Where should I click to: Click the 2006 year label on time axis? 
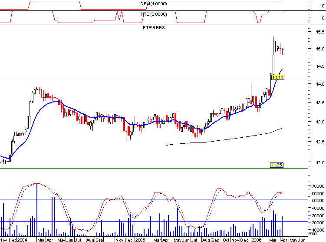tap(257, 240)
